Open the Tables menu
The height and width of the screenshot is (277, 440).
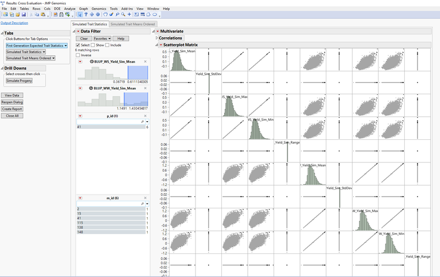pos(24,9)
